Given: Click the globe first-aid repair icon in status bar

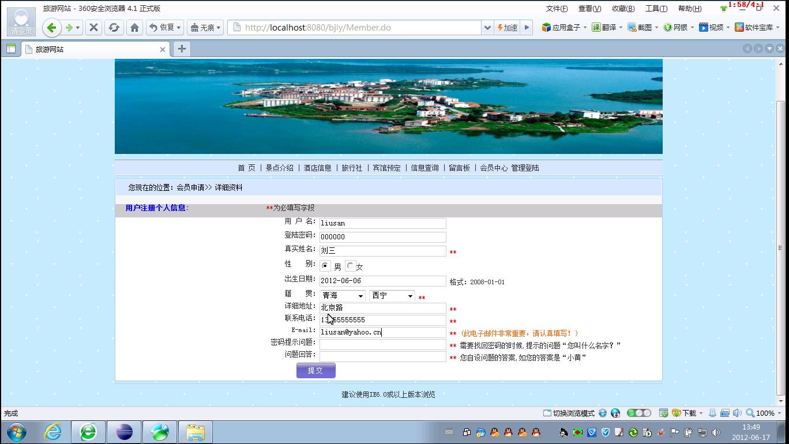Looking at the screenshot, I should (x=615, y=413).
